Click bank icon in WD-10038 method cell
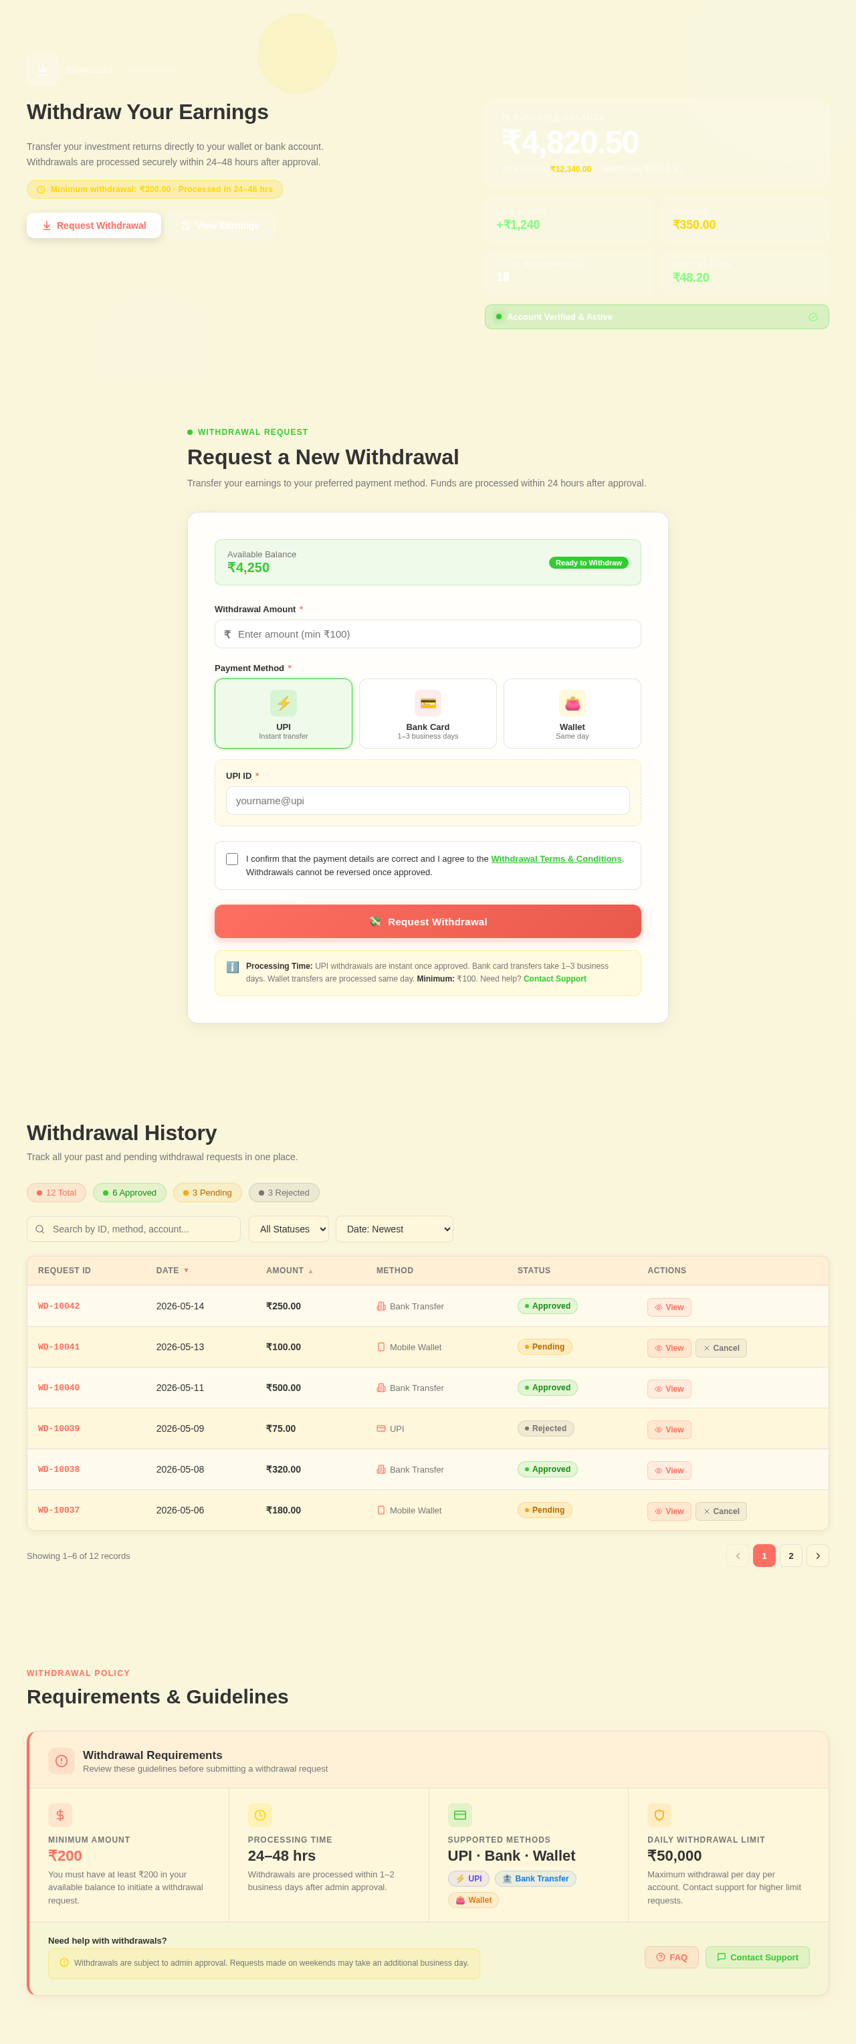Viewport: 856px width, 2044px height. [x=381, y=1469]
